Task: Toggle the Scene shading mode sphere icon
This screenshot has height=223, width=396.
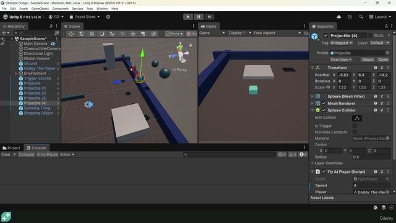Action: pyautogui.click(x=101, y=33)
